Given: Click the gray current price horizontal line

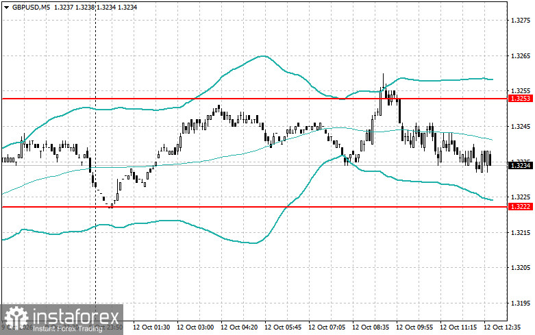Looking at the screenshot, I should click(254, 166).
